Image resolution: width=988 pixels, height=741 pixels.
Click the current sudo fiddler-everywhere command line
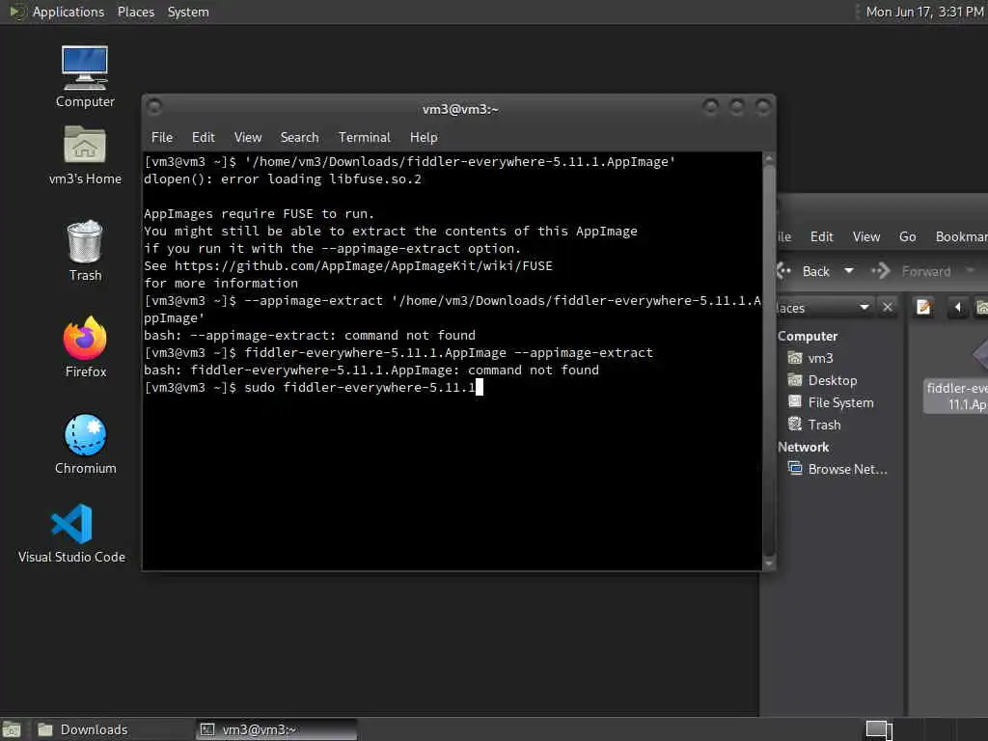tap(314, 387)
